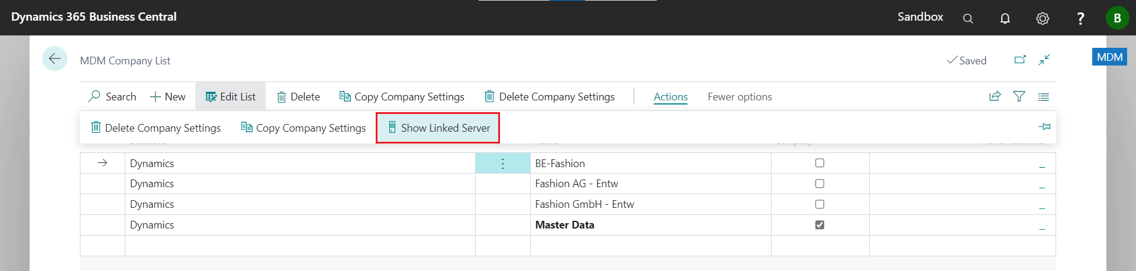Click the share icon
This screenshot has height=271, width=1136.
tap(995, 96)
